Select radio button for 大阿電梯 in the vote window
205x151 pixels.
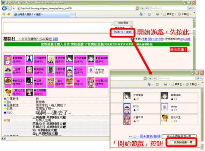pyautogui.click(x=138, y=99)
